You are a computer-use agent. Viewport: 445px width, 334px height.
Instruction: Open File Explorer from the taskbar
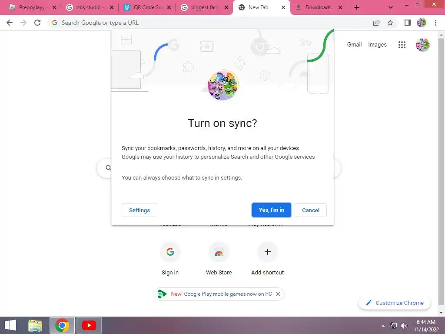coord(35,325)
